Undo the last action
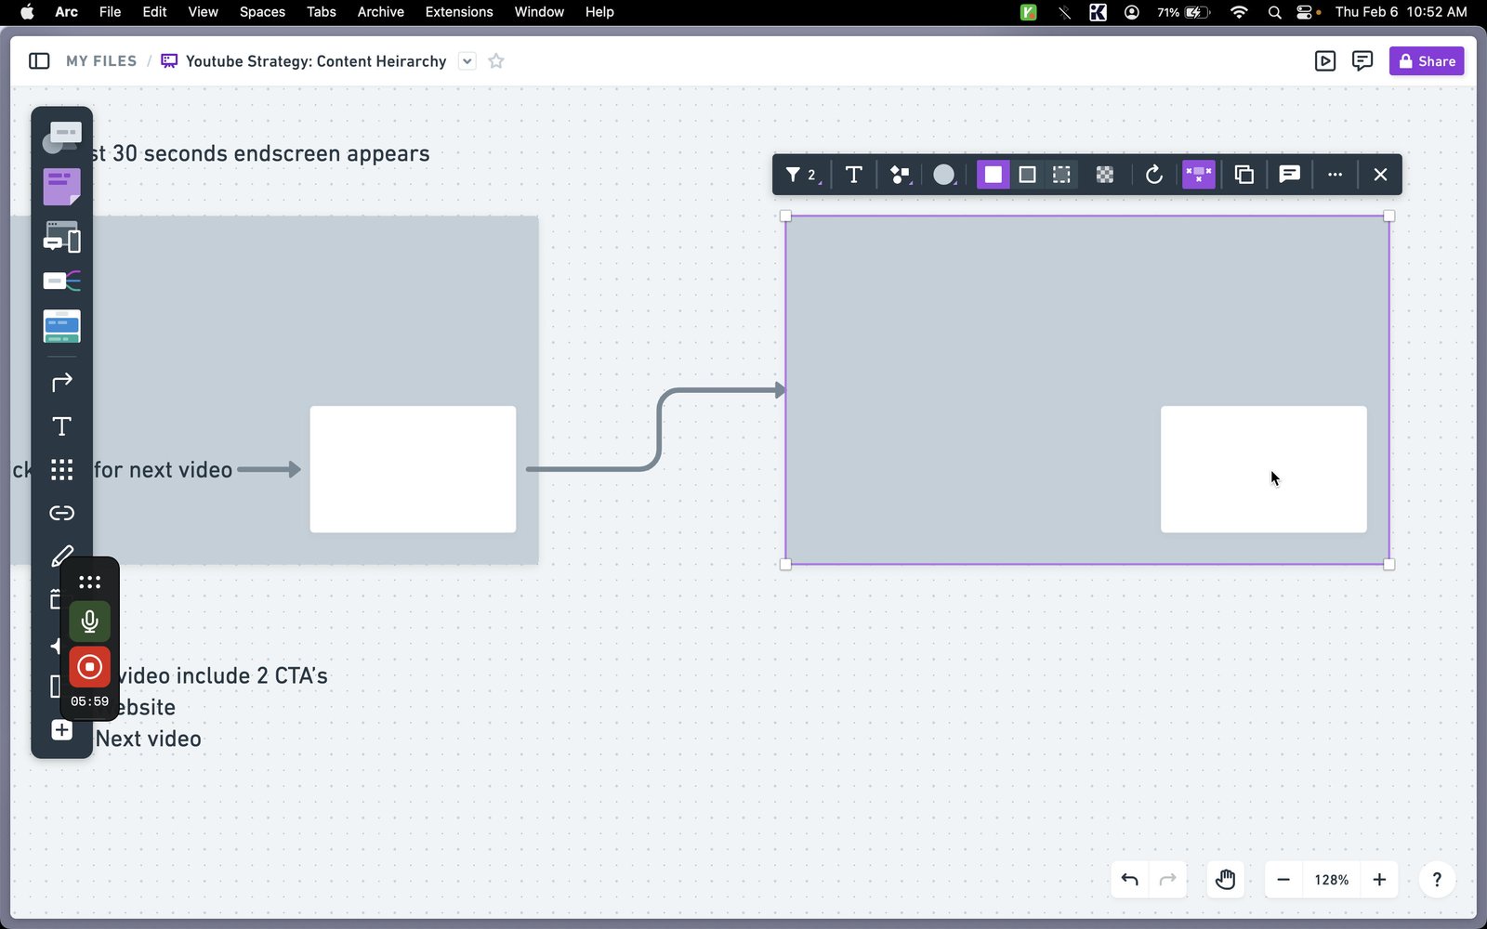1487x929 pixels. coord(1130,880)
